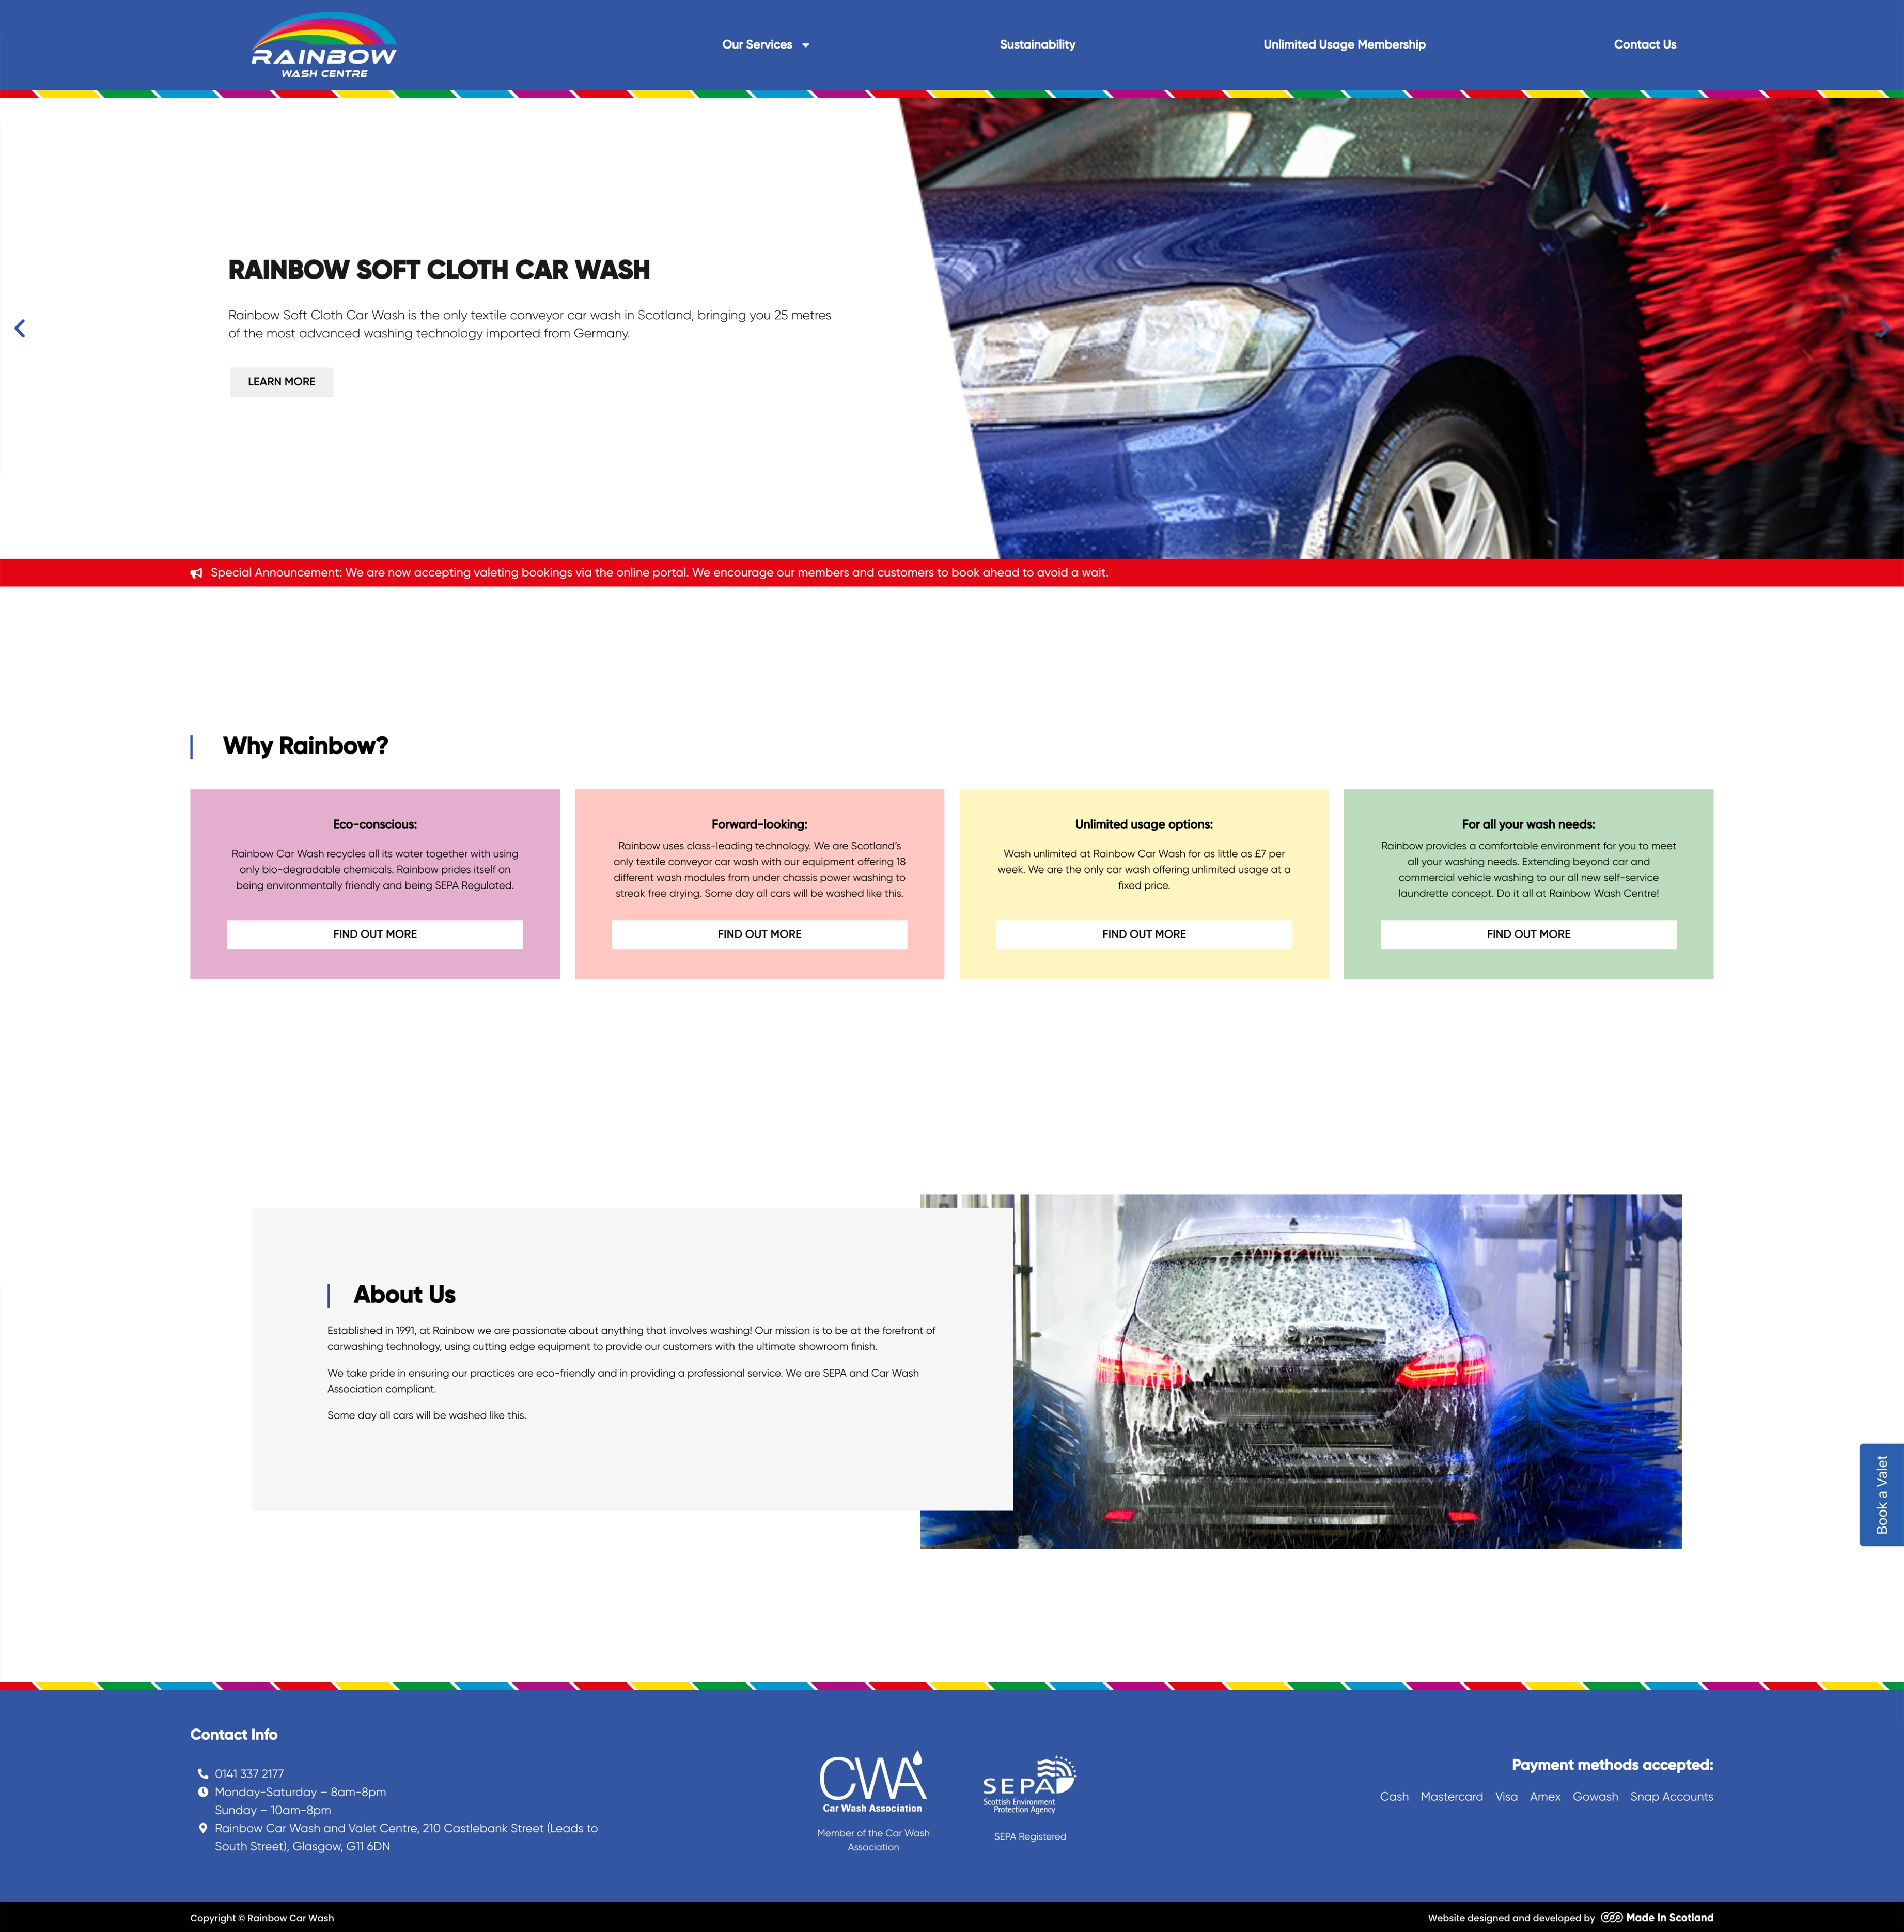Image resolution: width=1904 pixels, height=1932 pixels.
Task: Click Find Out More under Eco-conscious
Action: (x=375, y=934)
